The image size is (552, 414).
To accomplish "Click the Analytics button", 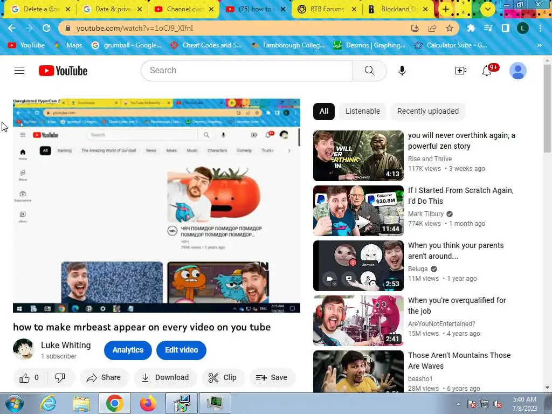I will (128, 350).
